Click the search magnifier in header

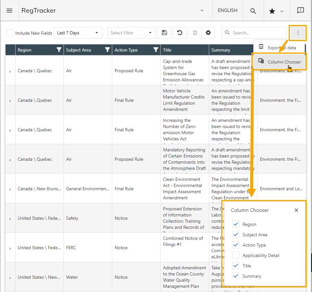tap(253, 11)
